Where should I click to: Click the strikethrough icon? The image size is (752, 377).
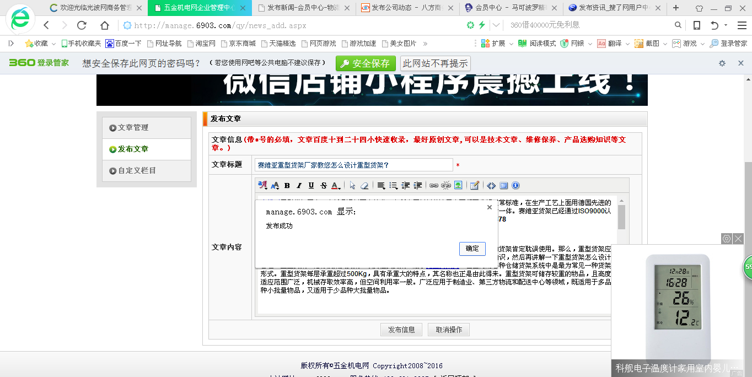323,186
